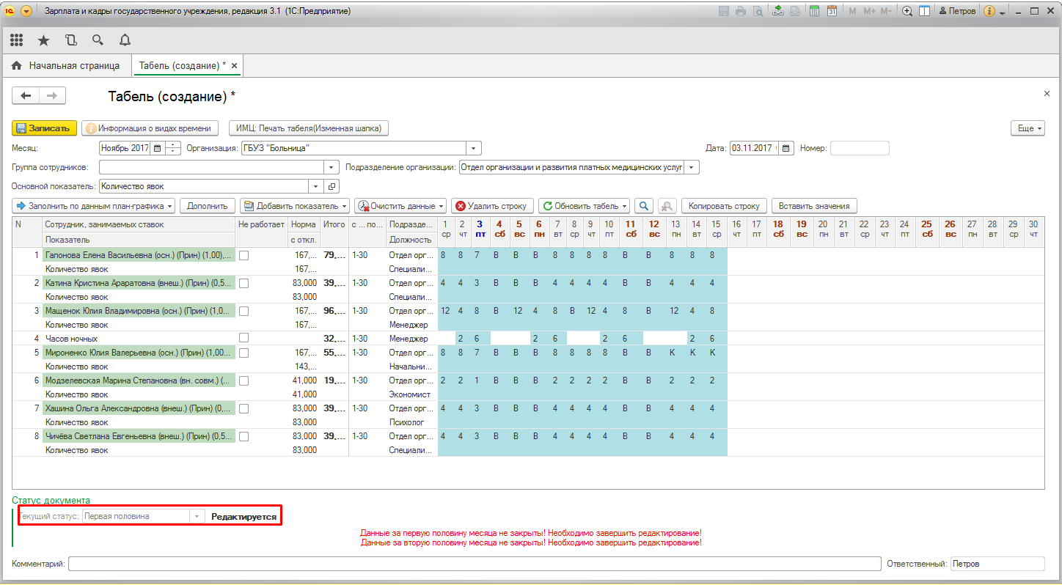Open the Группа сотрудников dropdown
This screenshot has height=585, width=1062.
pyautogui.click(x=332, y=167)
